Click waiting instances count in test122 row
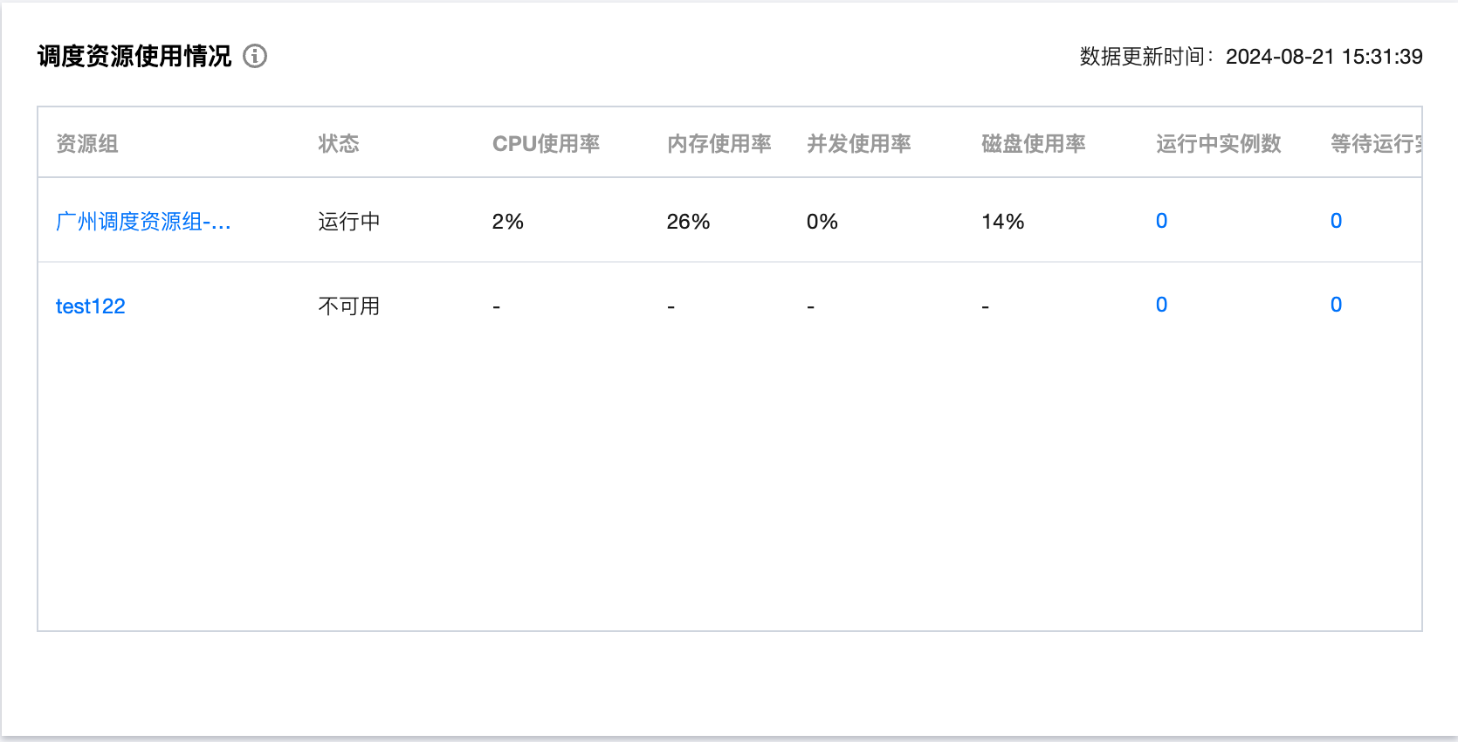1458x742 pixels. click(x=1336, y=305)
